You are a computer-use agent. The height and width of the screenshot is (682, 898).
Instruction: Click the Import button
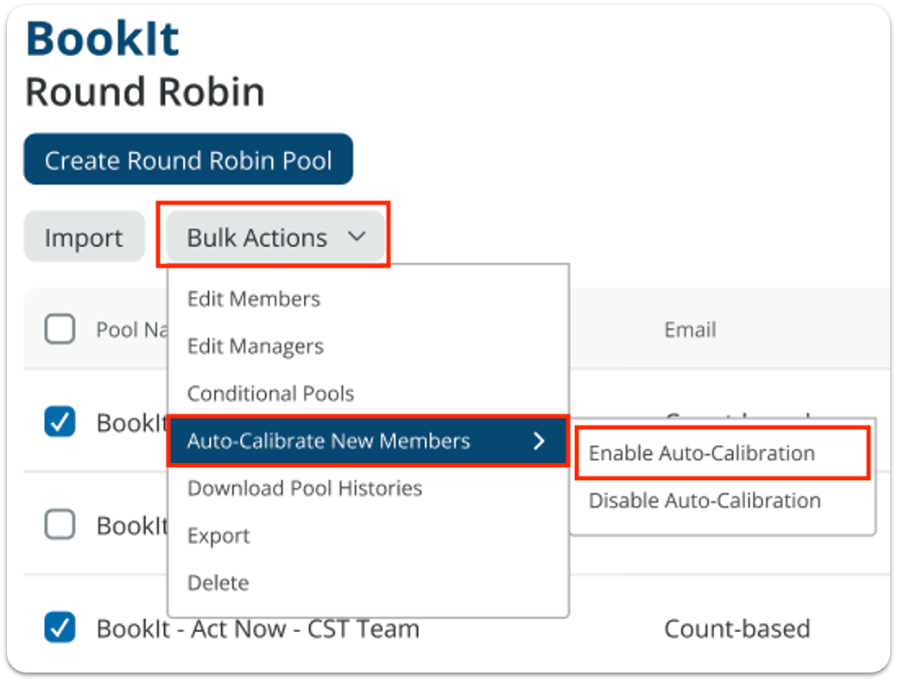[x=84, y=237]
